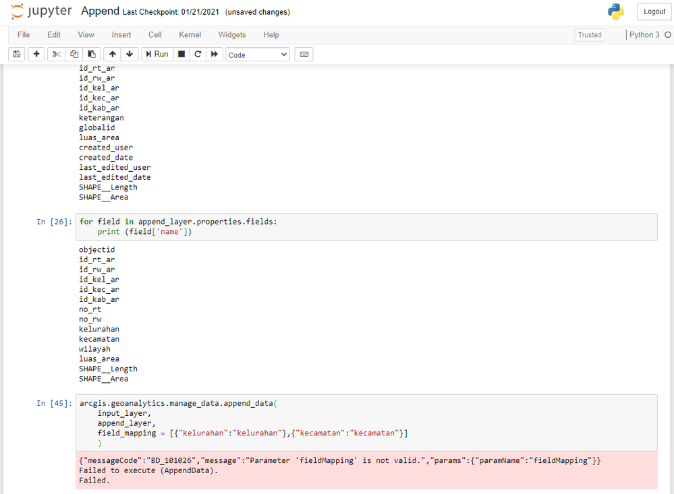Screen dimensions: 674x494
Task: Click the Jupyter logo
Action: pos(41,11)
